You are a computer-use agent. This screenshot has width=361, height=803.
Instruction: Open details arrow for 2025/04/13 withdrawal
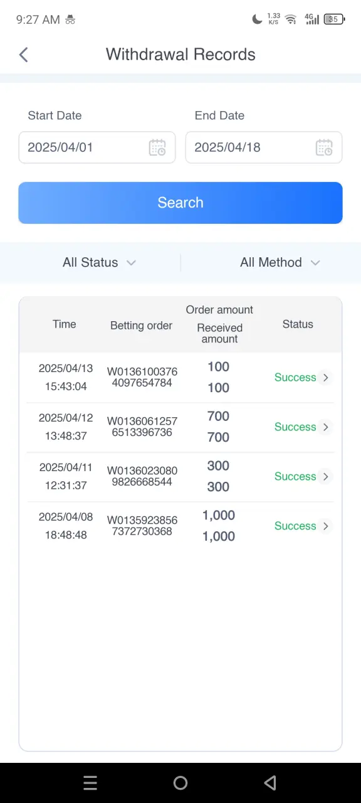pos(325,378)
